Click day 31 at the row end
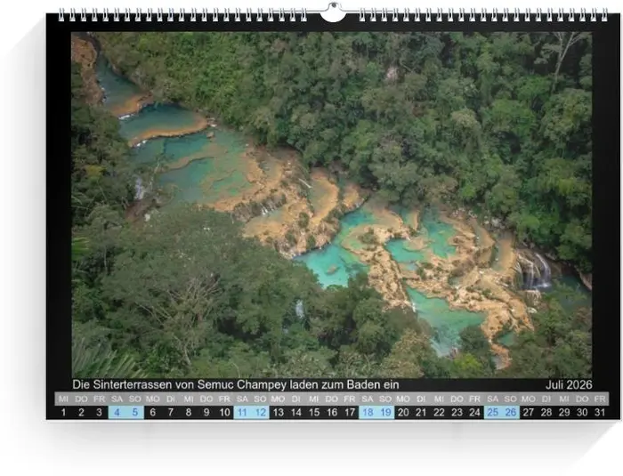623x476 pixels. coord(600,412)
